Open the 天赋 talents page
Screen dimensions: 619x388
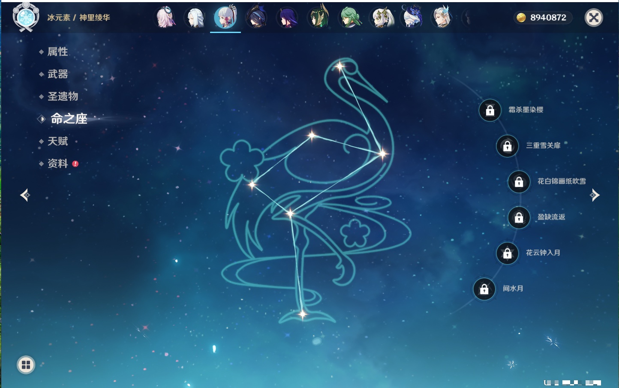coord(57,141)
